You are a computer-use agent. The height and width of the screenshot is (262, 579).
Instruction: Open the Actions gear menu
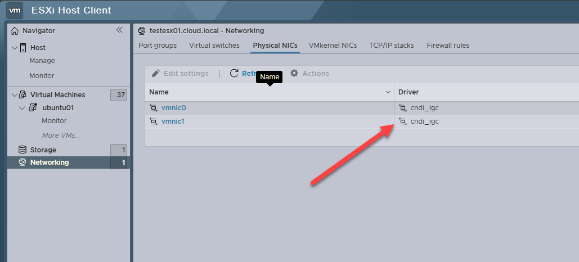[309, 74]
